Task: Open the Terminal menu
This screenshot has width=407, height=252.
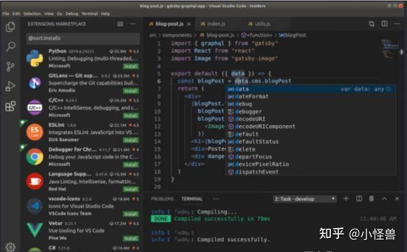Action: [90, 14]
